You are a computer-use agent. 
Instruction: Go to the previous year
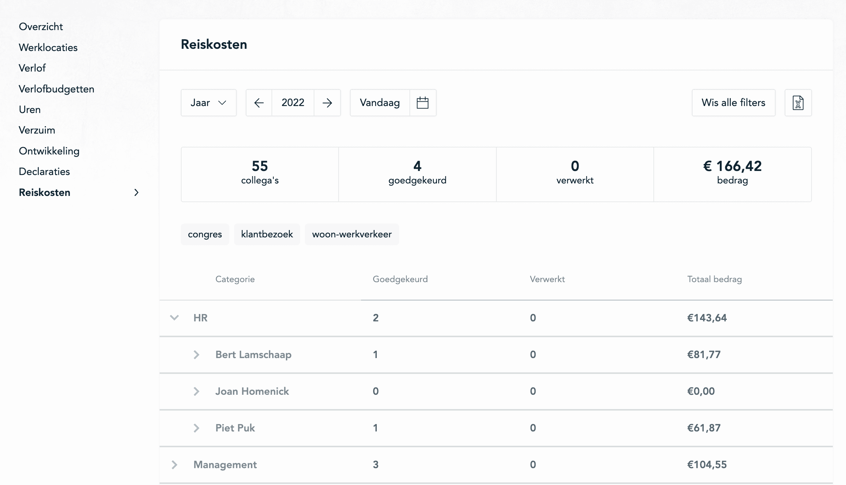pos(259,103)
